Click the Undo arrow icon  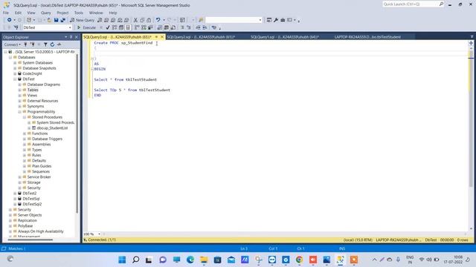(x=158, y=20)
